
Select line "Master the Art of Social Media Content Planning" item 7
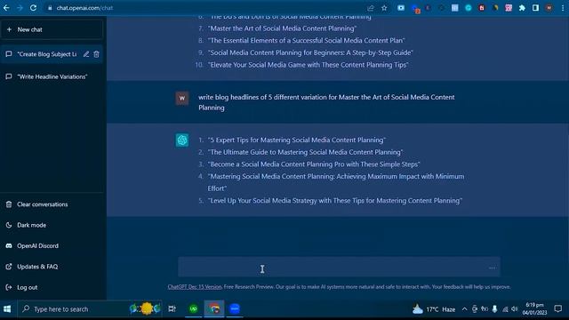tap(283, 28)
